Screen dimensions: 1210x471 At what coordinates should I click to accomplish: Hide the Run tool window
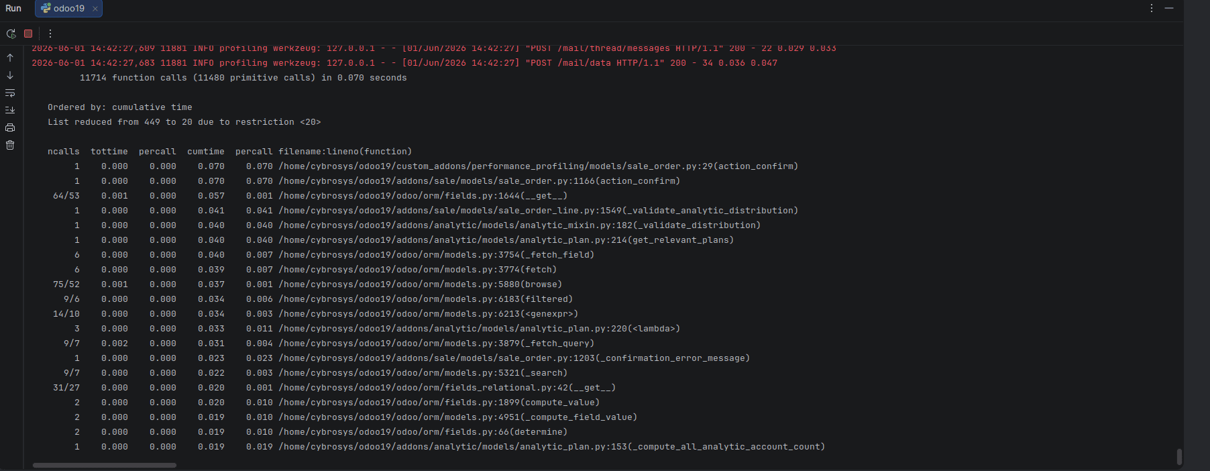(x=1169, y=8)
